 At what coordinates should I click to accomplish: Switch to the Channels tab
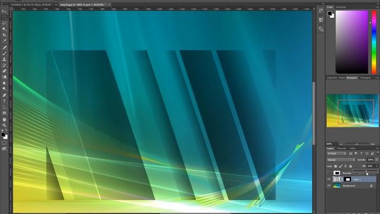(341, 148)
